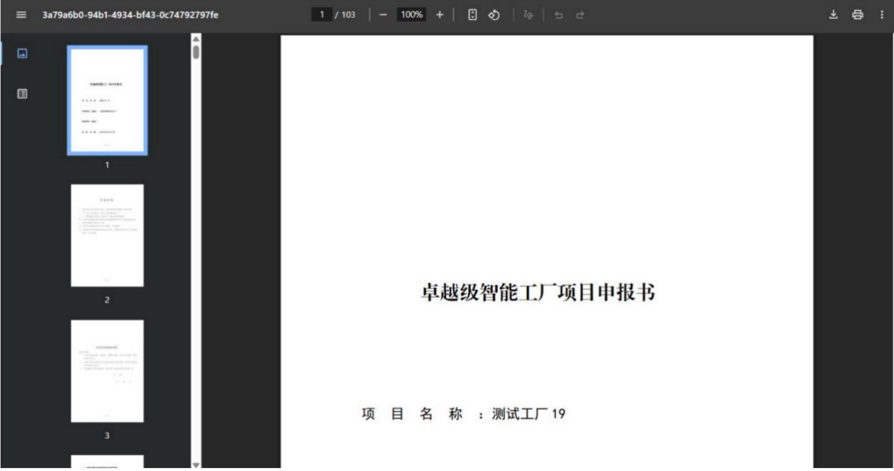The image size is (894, 471).
Task: Click the page number input field
Action: 322,15
